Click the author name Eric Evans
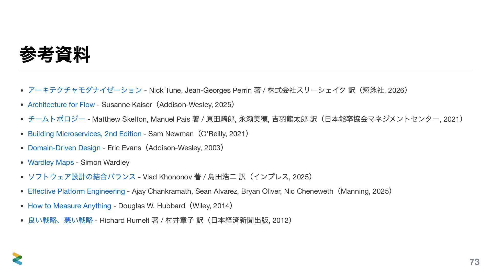 coord(124,148)
